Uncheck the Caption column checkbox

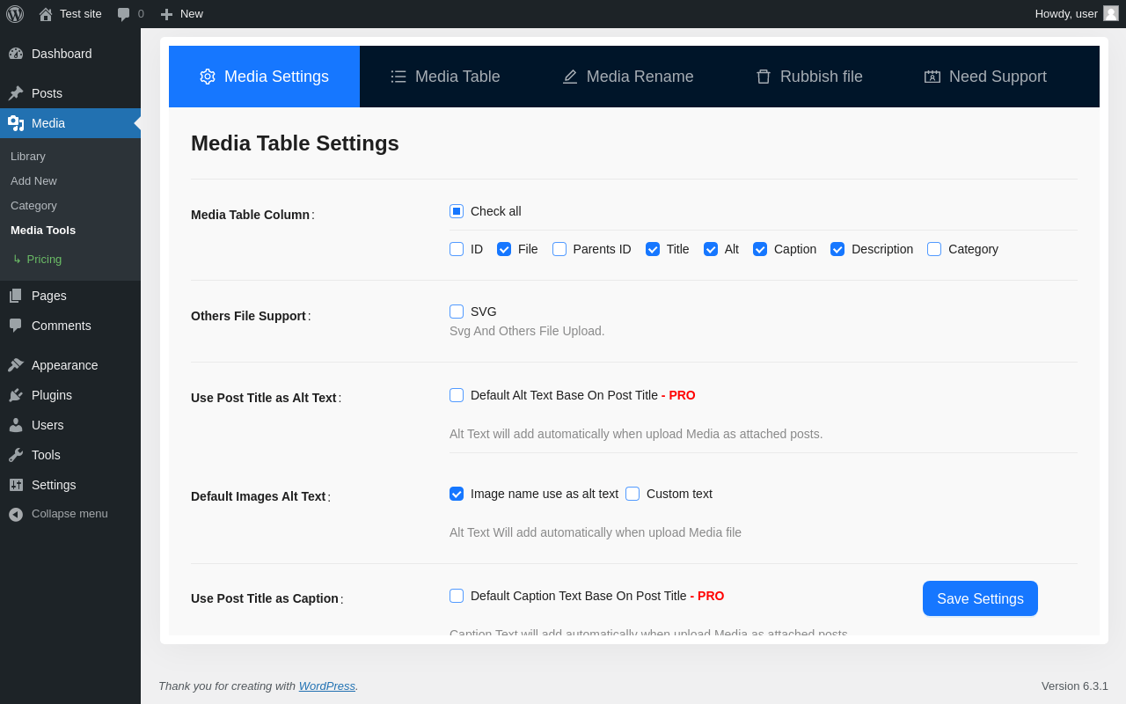(760, 249)
